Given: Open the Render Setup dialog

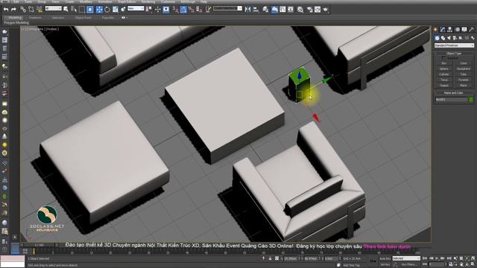Looking at the screenshot, I should point(310,10).
